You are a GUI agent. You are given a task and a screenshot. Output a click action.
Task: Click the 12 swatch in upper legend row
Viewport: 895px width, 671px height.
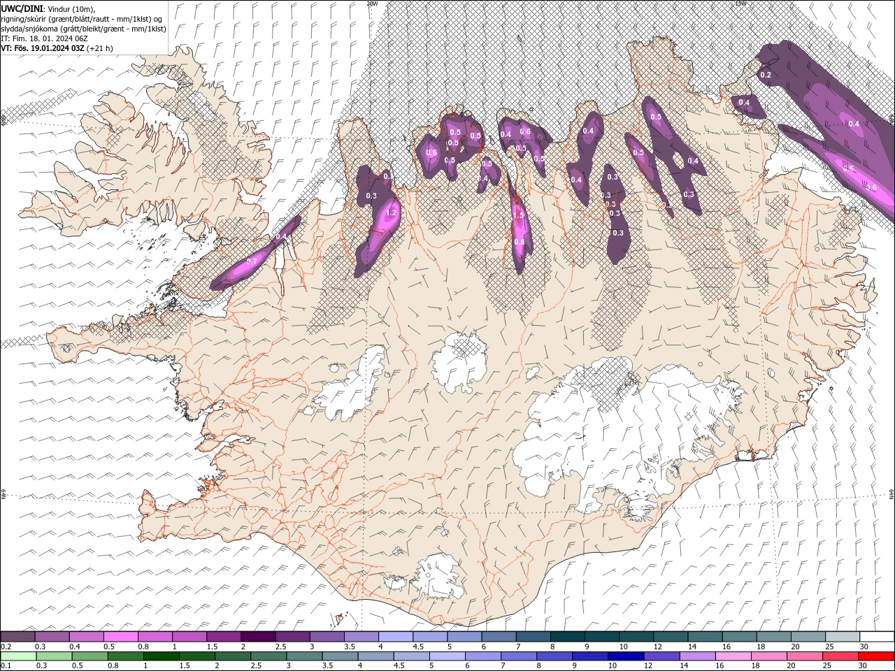[x=671, y=636]
